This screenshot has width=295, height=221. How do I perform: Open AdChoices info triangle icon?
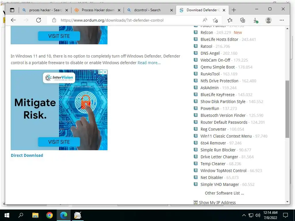[101, 72]
